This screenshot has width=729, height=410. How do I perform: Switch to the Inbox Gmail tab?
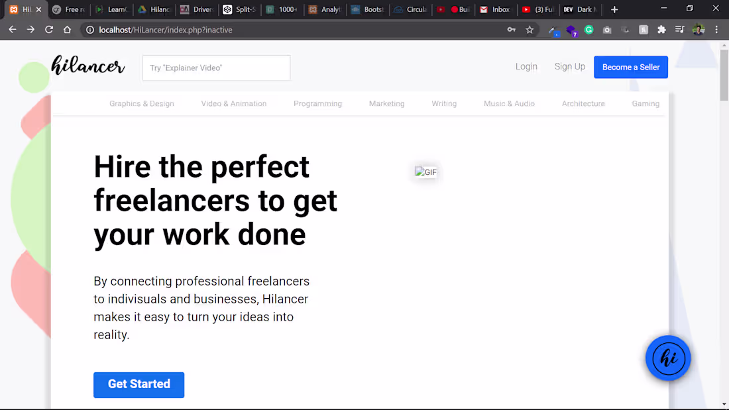(x=496, y=9)
